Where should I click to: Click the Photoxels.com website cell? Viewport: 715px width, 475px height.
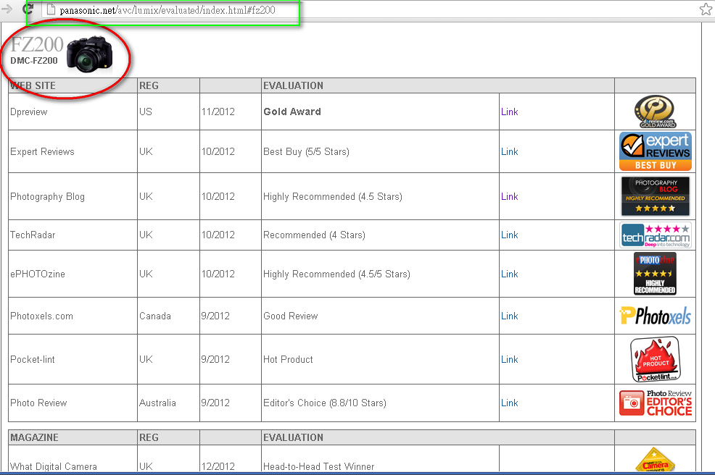tap(73, 316)
